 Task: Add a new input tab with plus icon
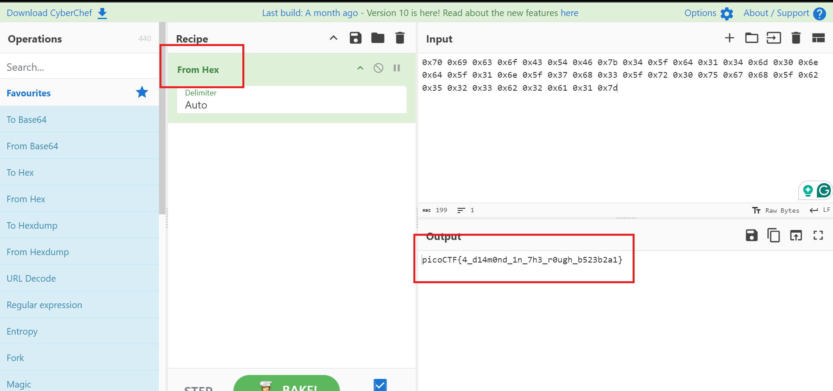coord(730,38)
